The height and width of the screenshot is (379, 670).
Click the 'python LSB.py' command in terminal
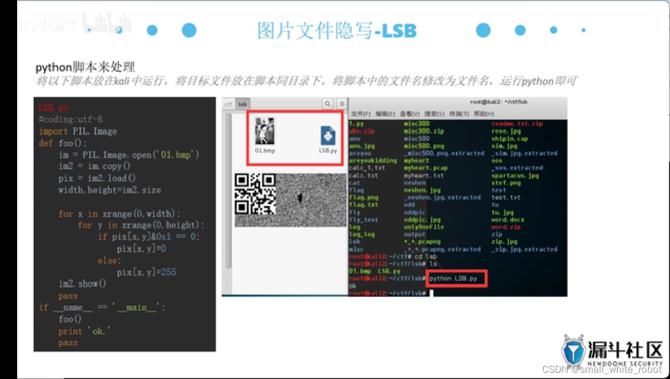point(453,278)
